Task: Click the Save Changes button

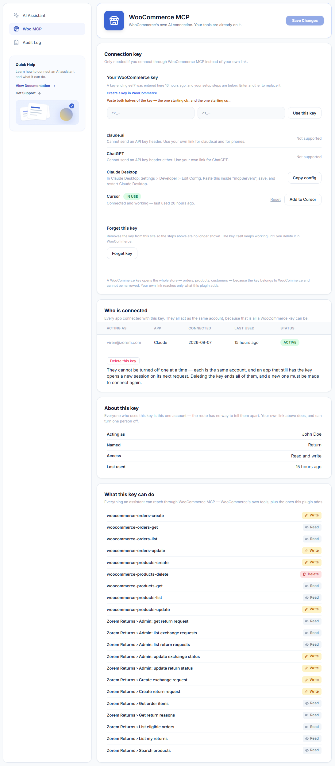Action: [305, 21]
